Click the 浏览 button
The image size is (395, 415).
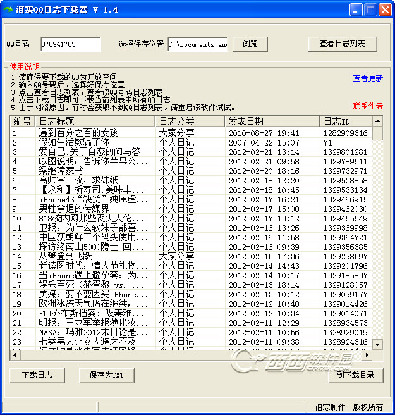(x=250, y=44)
